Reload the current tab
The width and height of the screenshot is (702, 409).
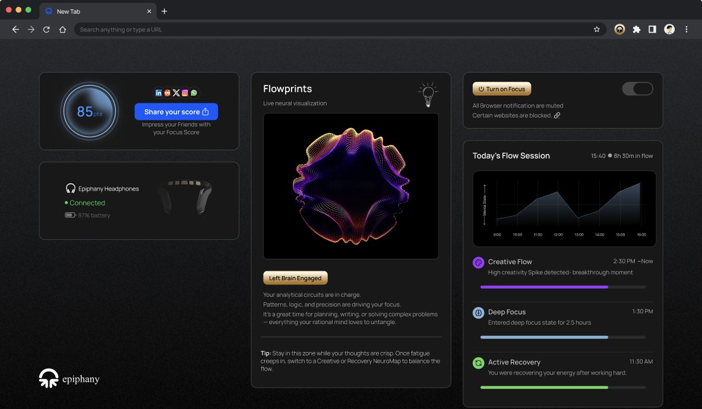click(x=46, y=30)
